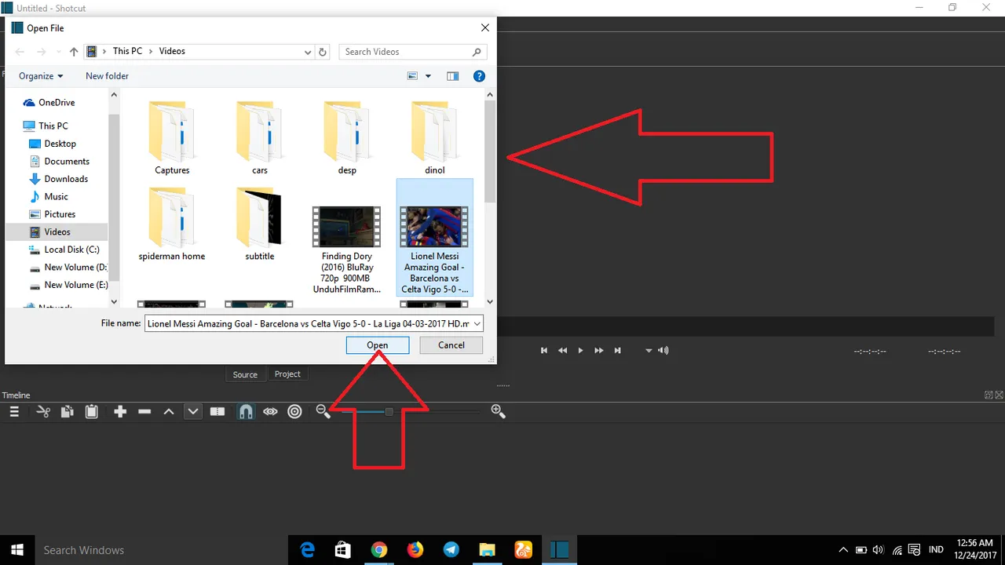The image size is (1005, 565).
Task: Select the Captures folder
Action: click(x=172, y=138)
